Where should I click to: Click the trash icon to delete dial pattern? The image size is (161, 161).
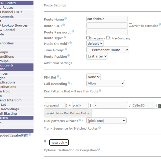[x=159, y=106]
